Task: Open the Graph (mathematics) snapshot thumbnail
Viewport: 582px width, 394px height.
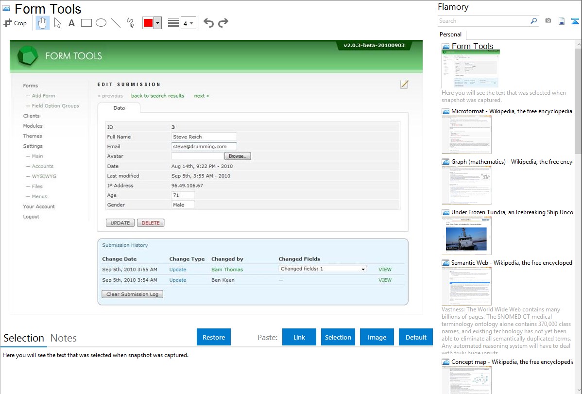Action: click(466, 185)
